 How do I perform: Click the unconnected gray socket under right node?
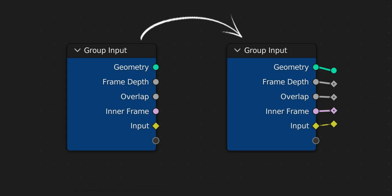tap(316, 140)
